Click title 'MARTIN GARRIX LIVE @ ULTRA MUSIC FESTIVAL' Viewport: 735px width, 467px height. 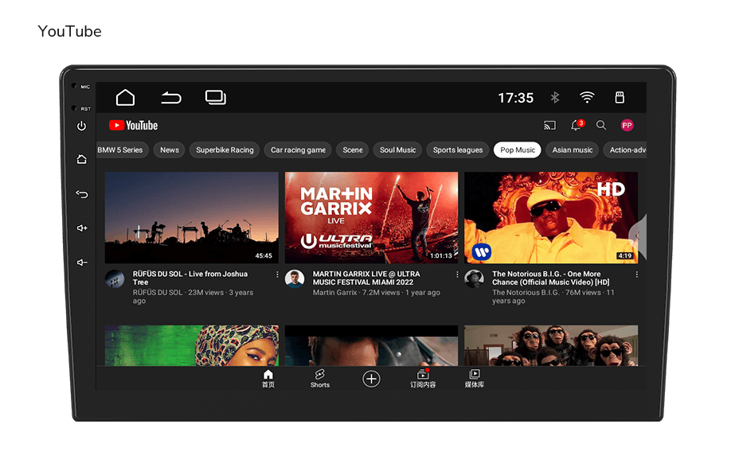coord(366,278)
